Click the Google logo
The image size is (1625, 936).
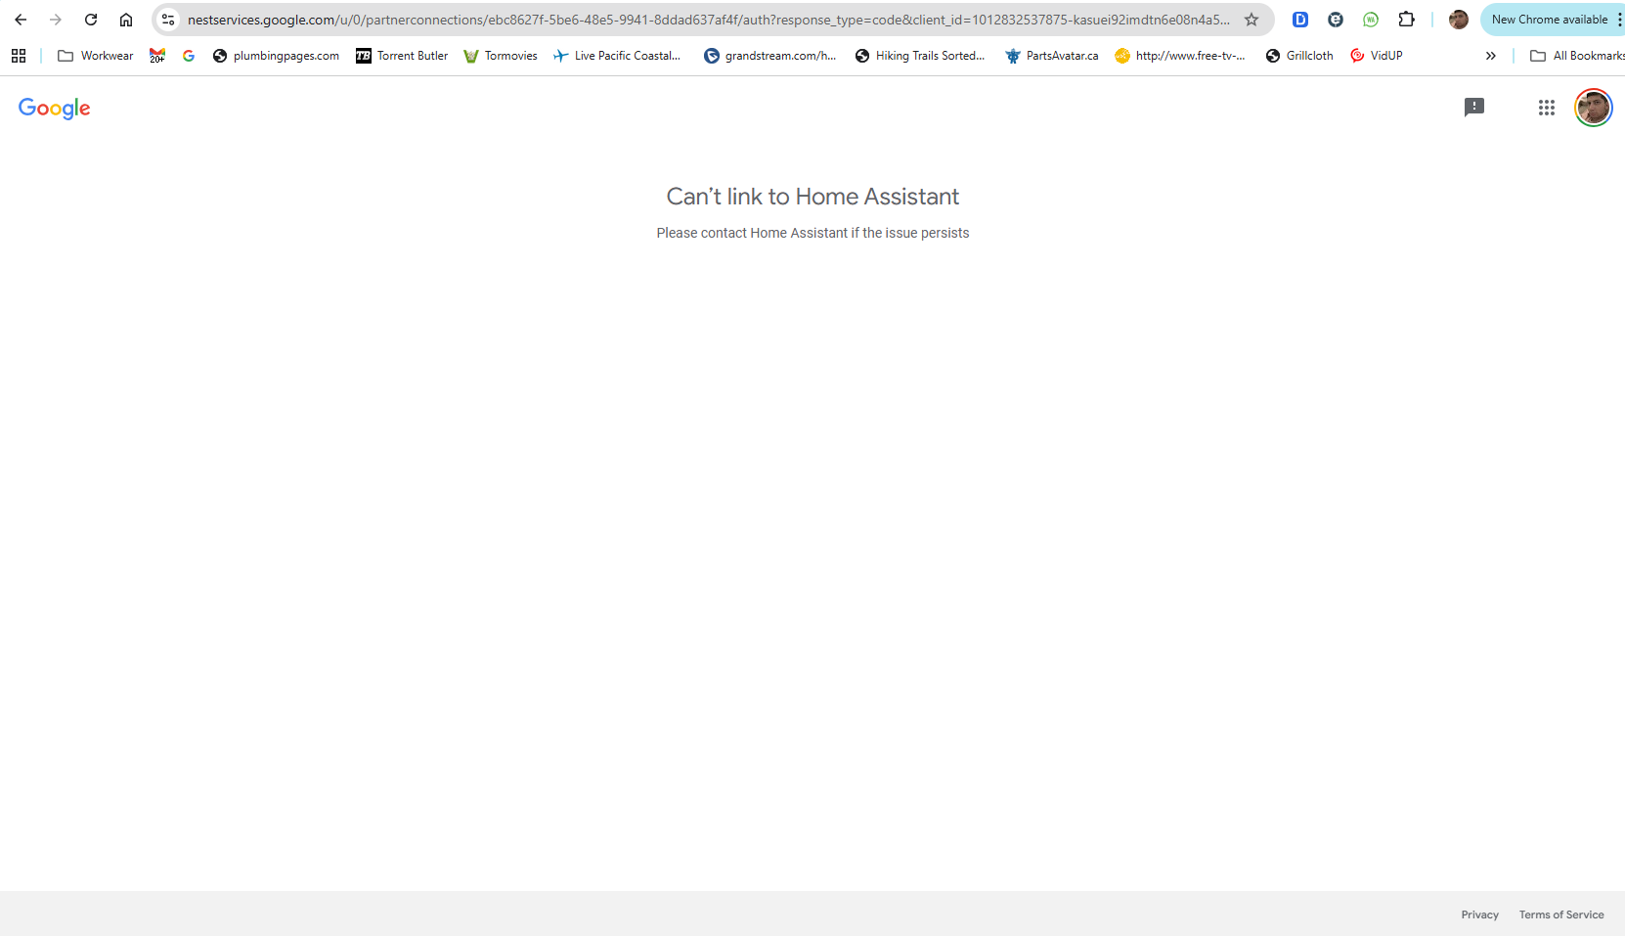[55, 109]
